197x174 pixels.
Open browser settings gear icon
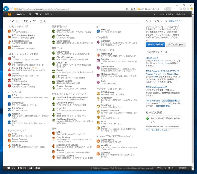(188, 9)
